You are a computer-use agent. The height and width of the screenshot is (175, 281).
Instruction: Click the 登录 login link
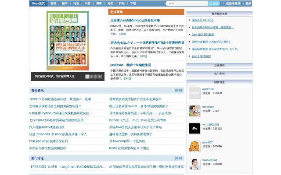pos(248,3)
